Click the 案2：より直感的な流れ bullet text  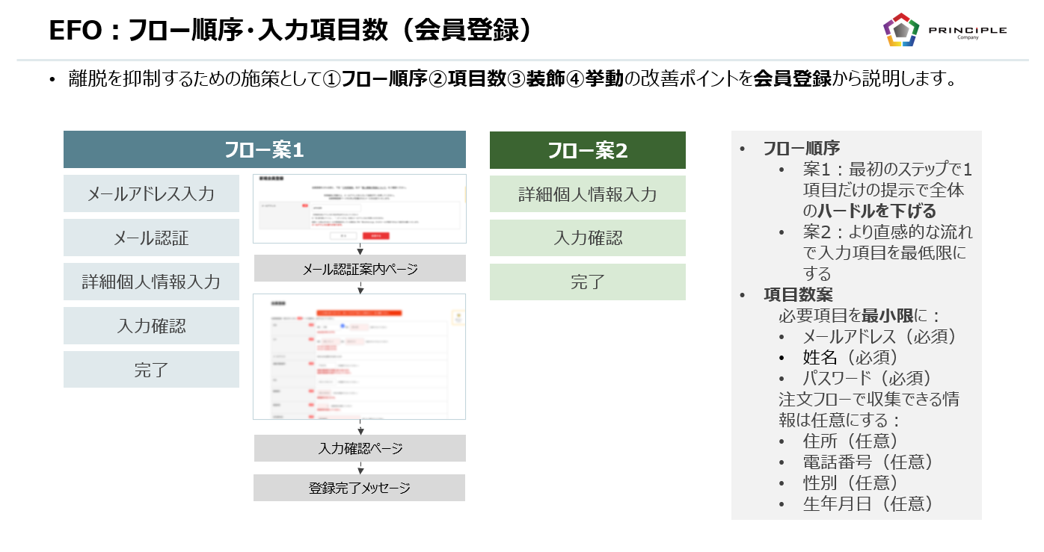[x=887, y=252]
